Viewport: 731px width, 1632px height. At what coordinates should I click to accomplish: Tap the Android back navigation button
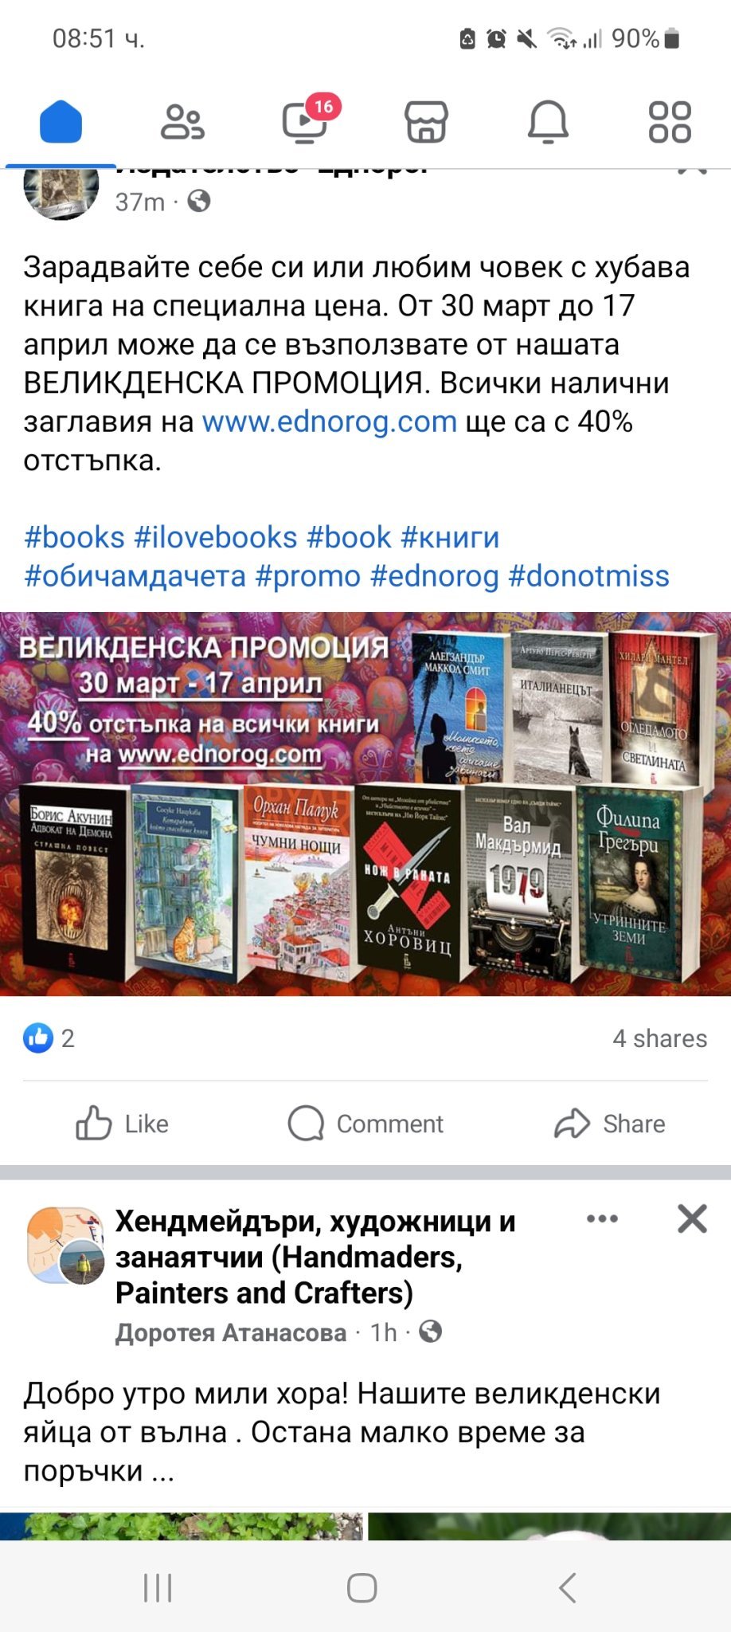coord(568,1588)
